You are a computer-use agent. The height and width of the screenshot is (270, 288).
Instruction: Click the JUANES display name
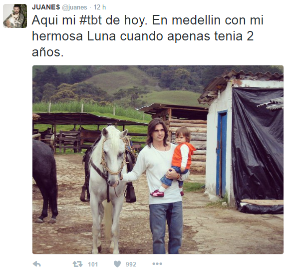46,7
